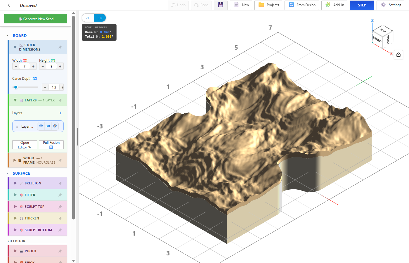The height and width of the screenshot is (263, 409).
Task: Click the Carve Depth slider
Action: 25,87
